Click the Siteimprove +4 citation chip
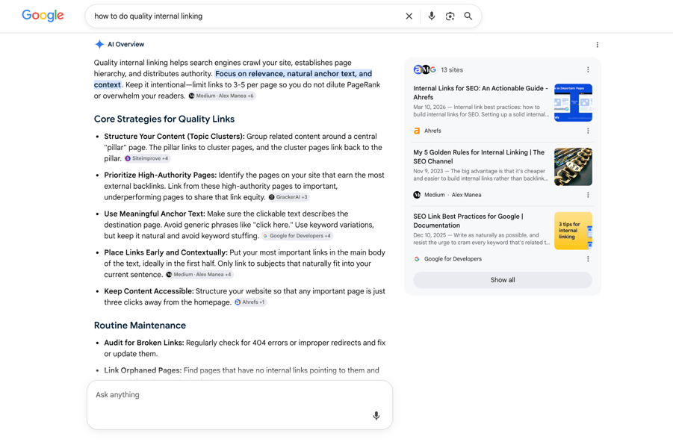Viewport: 673px width, 445px height. click(147, 158)
